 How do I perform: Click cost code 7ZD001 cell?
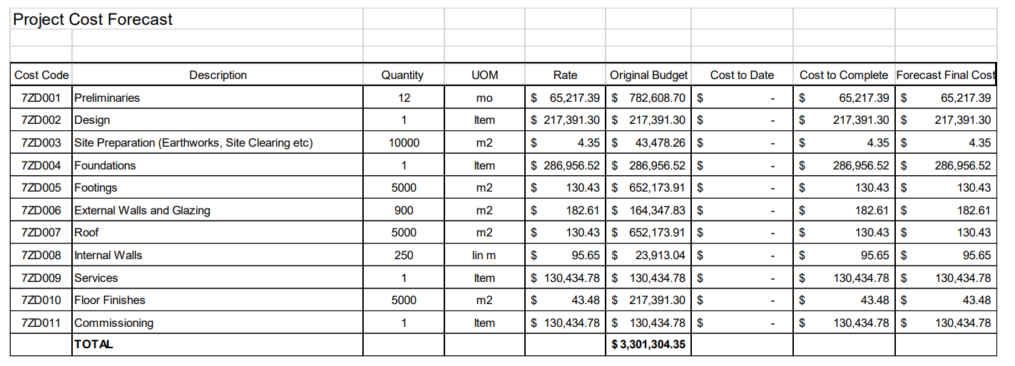pos(41,98)
